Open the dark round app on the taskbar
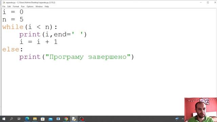 (82, 119)
